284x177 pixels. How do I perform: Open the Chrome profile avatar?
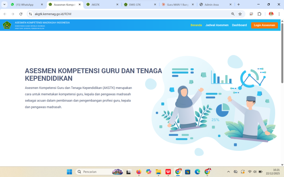pyautogui.click(x=271, y=14)
